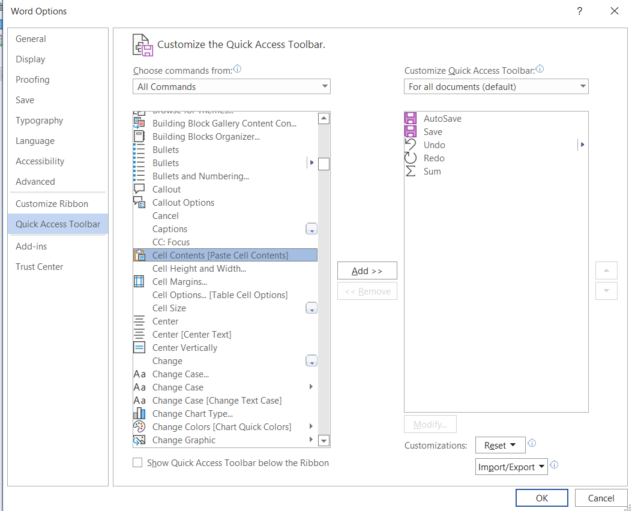632x511 pixels.
Task: Click the Add >> button
Action: 367,271
